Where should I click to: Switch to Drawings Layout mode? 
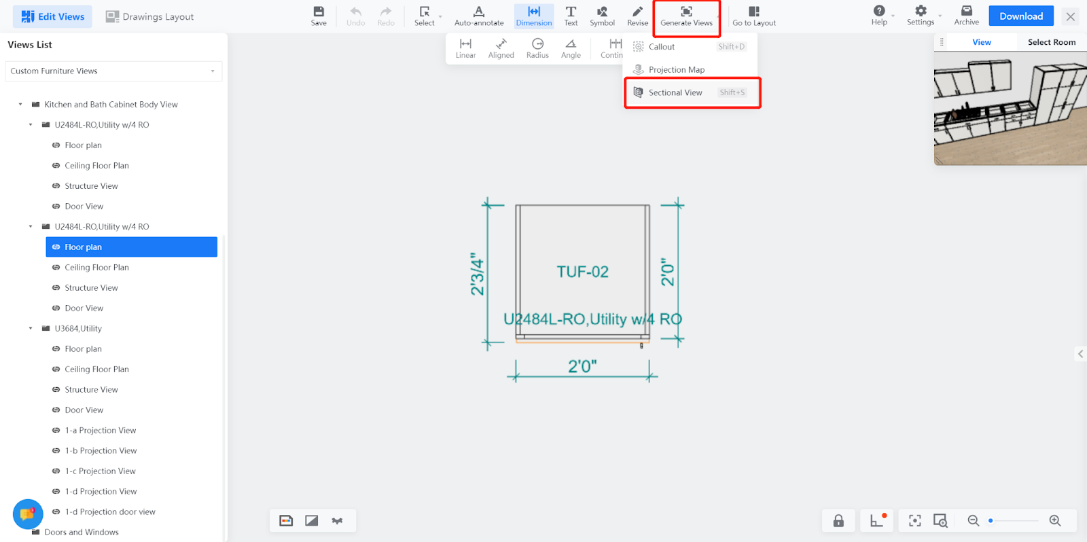coord(150,16)
